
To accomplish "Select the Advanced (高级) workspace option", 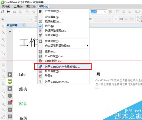I will point(23,118).
